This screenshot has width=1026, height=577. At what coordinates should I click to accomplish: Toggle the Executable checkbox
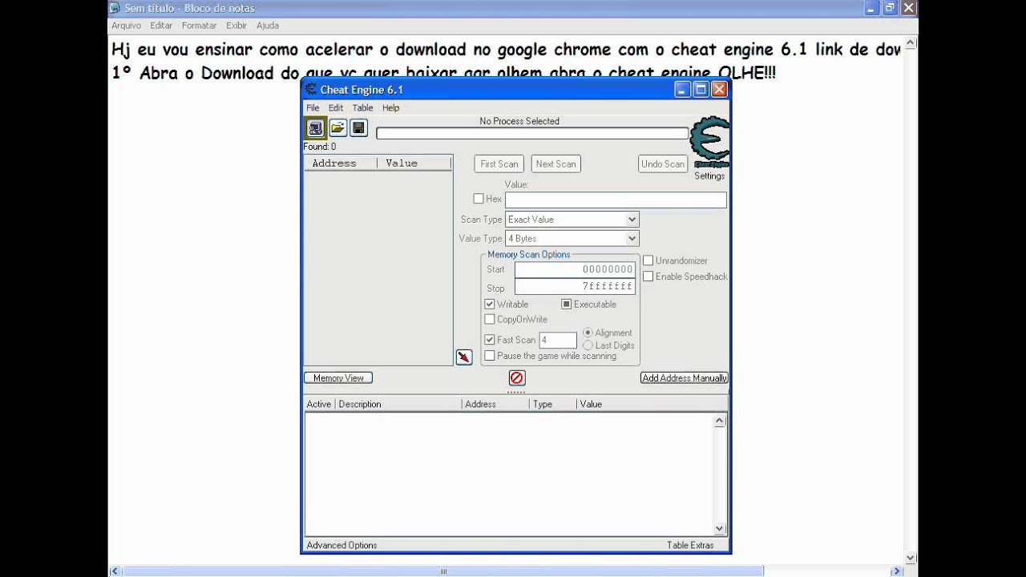click(567, 305)
